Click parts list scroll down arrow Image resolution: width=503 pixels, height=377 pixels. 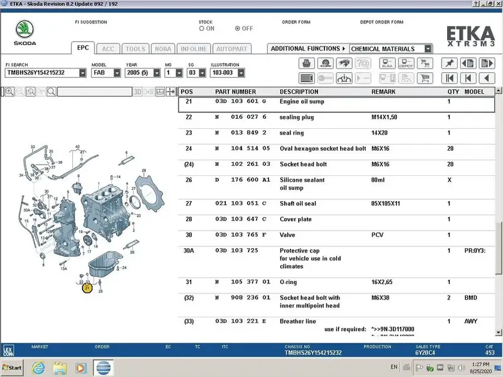coord(498,332)
